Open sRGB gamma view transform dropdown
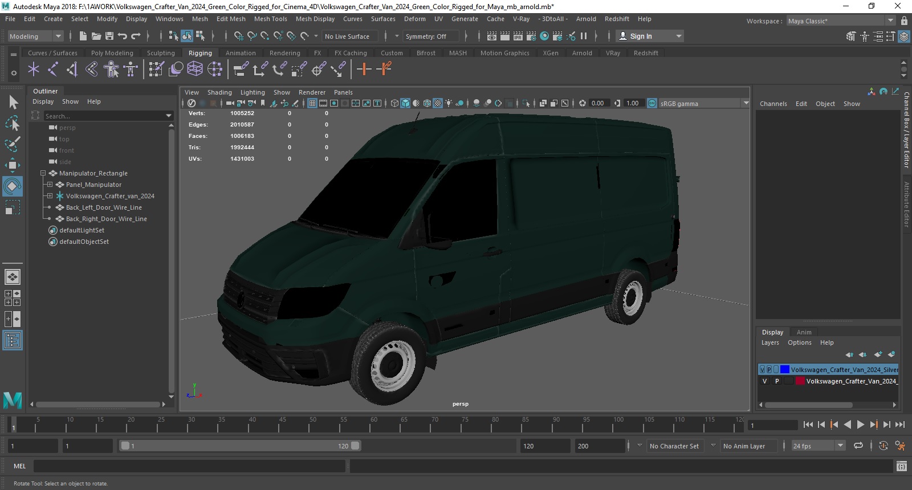The height and width of the screenshot is (490, 912). coord(704,103)
